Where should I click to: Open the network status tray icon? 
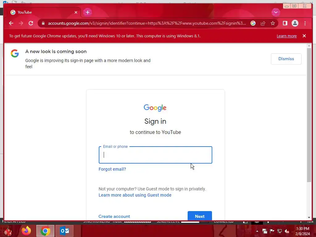[280, 231]
